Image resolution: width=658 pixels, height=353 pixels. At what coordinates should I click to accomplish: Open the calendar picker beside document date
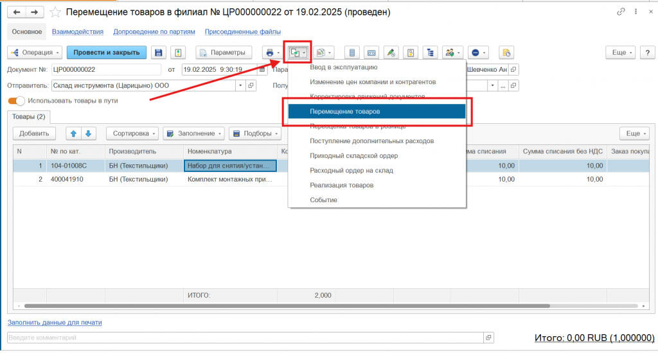pyautogui.click(x=262, y=69)
